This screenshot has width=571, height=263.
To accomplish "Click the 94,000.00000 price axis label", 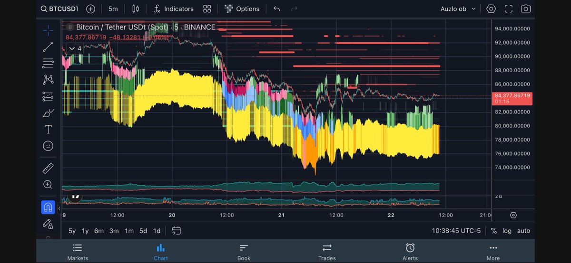I will pos(512,28).
